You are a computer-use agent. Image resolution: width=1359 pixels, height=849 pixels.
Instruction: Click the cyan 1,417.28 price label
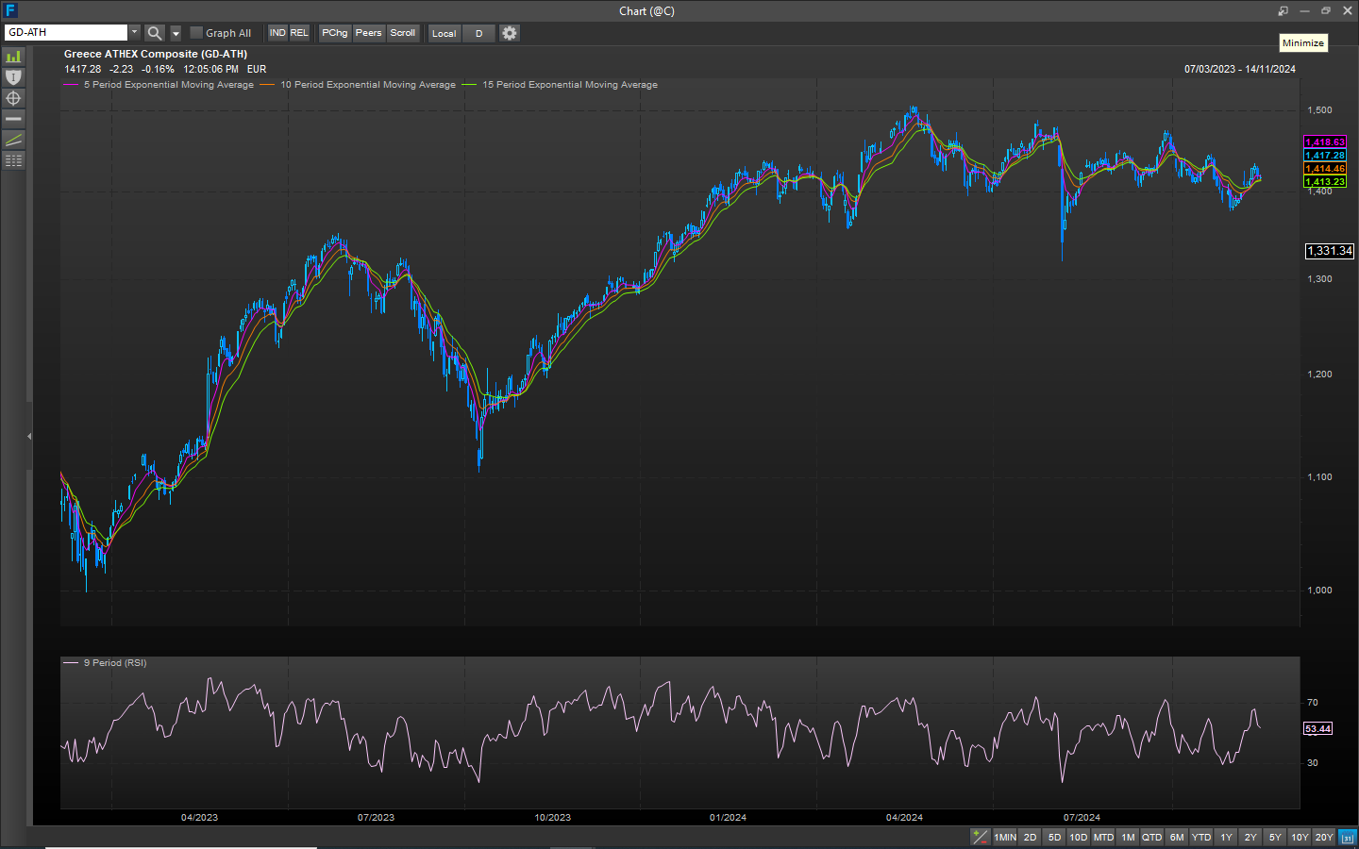pyautogui.click(x=1325, y=156)
